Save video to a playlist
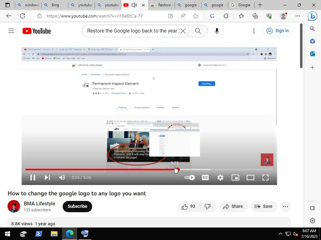 (263, 207)
